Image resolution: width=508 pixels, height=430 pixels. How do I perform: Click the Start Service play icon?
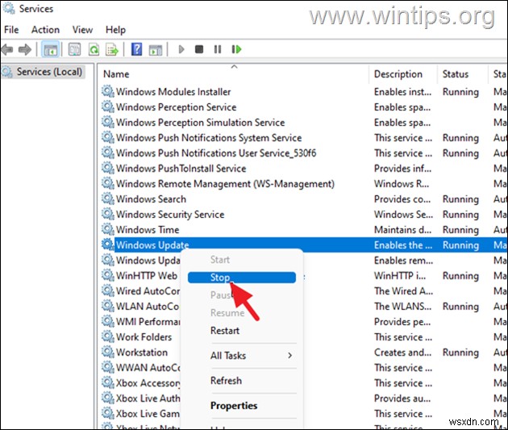pyautogui.click(x=181, y=49)
